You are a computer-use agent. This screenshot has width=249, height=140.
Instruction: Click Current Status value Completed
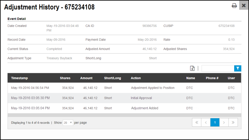pyautogui.click(x=54, y=49)
